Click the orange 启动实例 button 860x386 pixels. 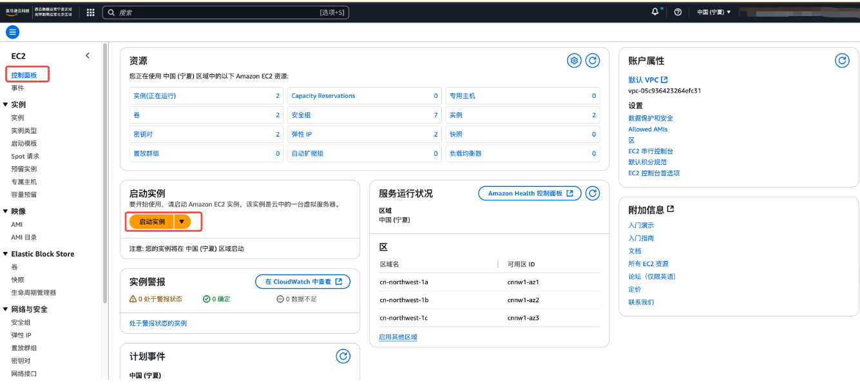[152, 222]
